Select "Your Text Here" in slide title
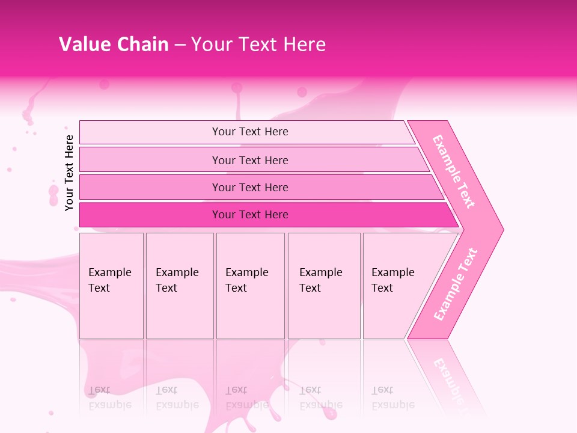 [x=258, y=44]
